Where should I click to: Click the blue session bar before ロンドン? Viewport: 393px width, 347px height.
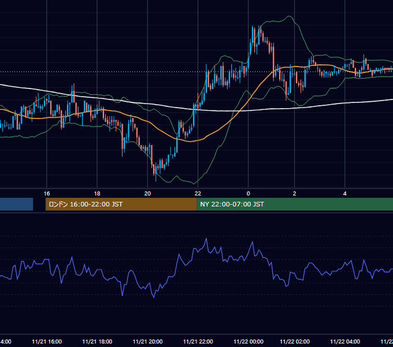(x=17, y=204)
